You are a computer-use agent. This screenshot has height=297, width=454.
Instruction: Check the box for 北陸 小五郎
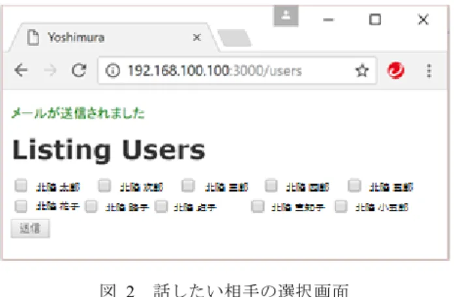point(341,206)
